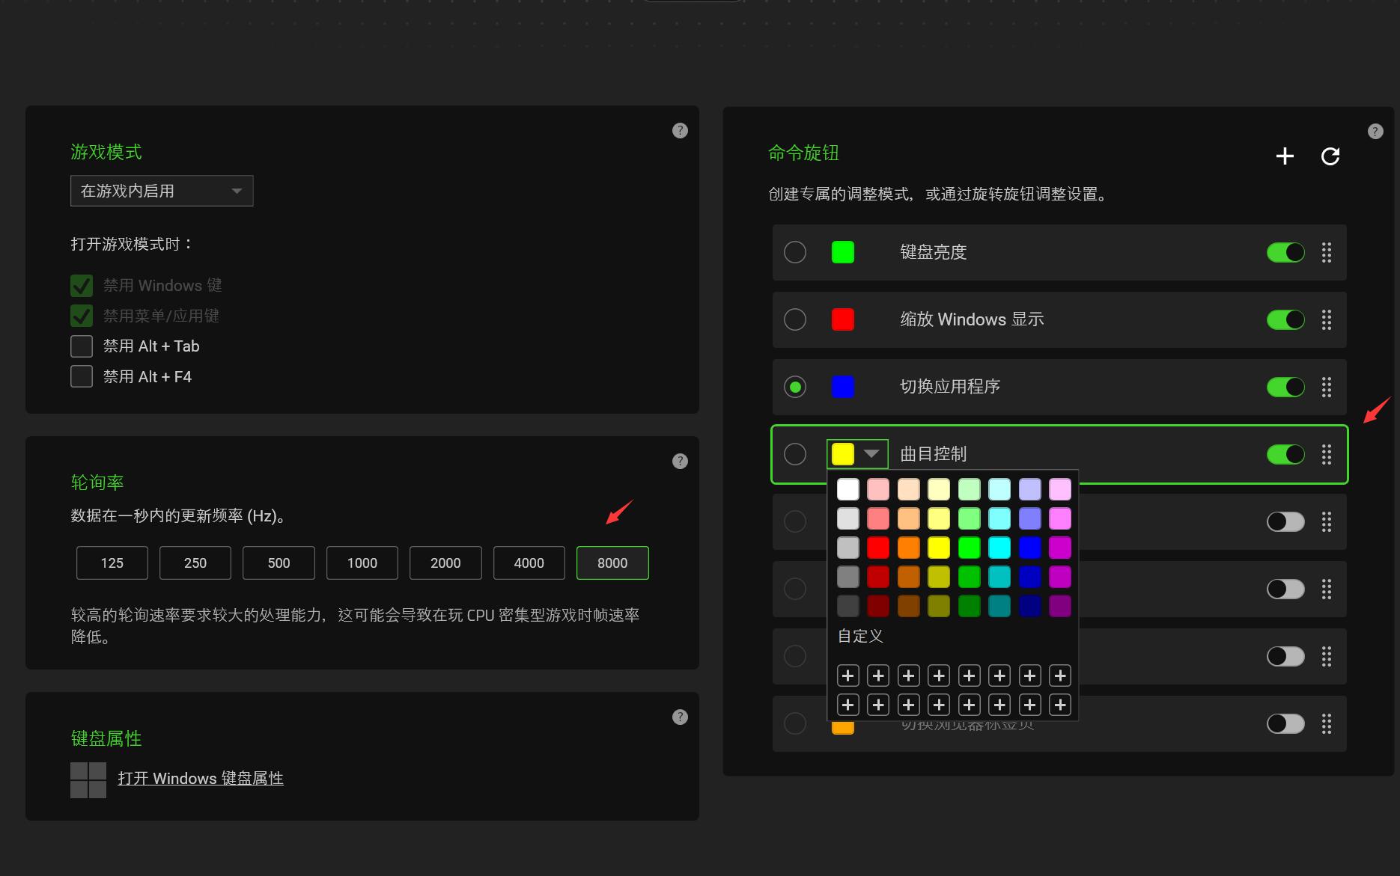Open help icon for 轮询率 panel
1400x876 pixels.
click(x=680, y=462)
